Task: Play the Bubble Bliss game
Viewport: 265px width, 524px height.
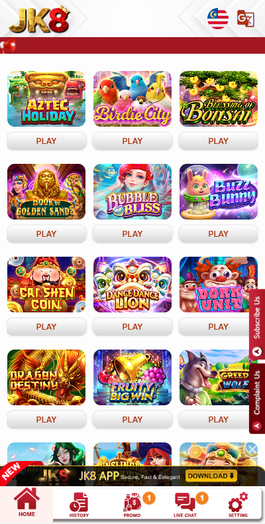Action: pyautogui.click(x=132, y=234)
